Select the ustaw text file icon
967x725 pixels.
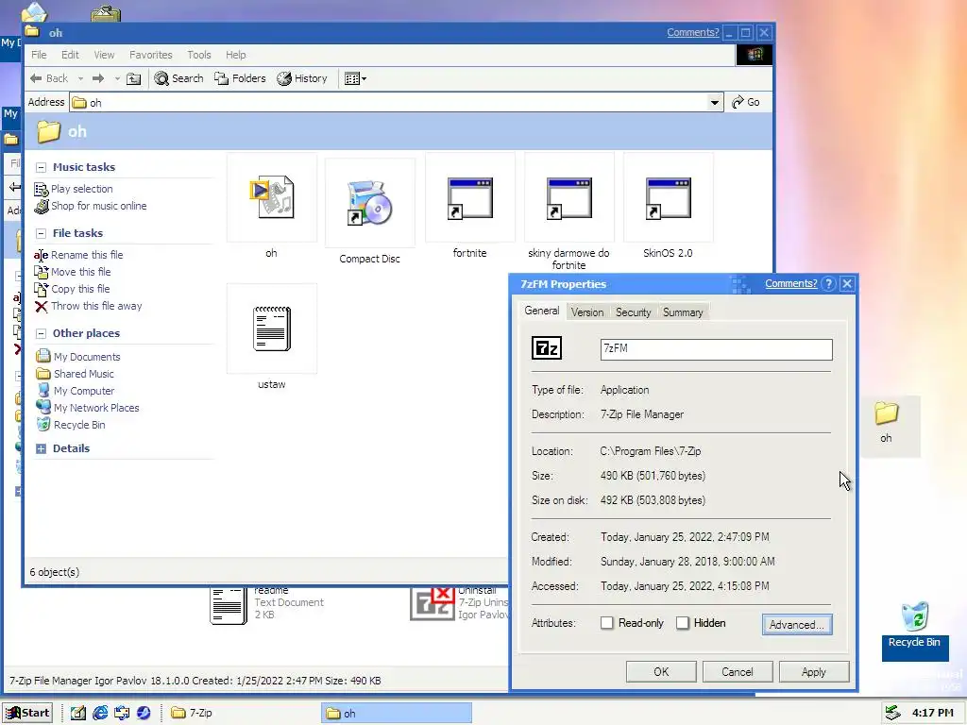click(x=271, y=329)
